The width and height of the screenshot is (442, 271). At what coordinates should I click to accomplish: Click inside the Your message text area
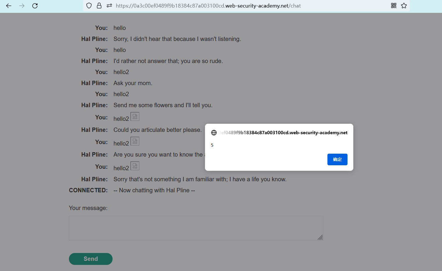tap(196, 228)
